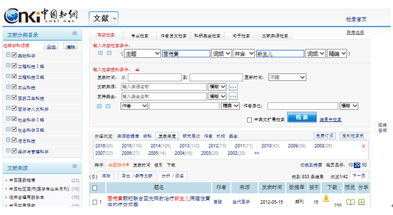The height and width of the screenshot is (215, 393).
Task: Expand the 社会科学Ⅱ辑 category tree
Action: point(8,130)
